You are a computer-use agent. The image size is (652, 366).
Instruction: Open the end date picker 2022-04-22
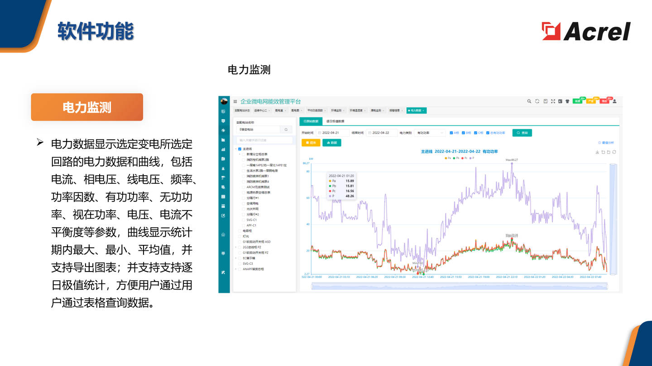click(x=382, y=133)
